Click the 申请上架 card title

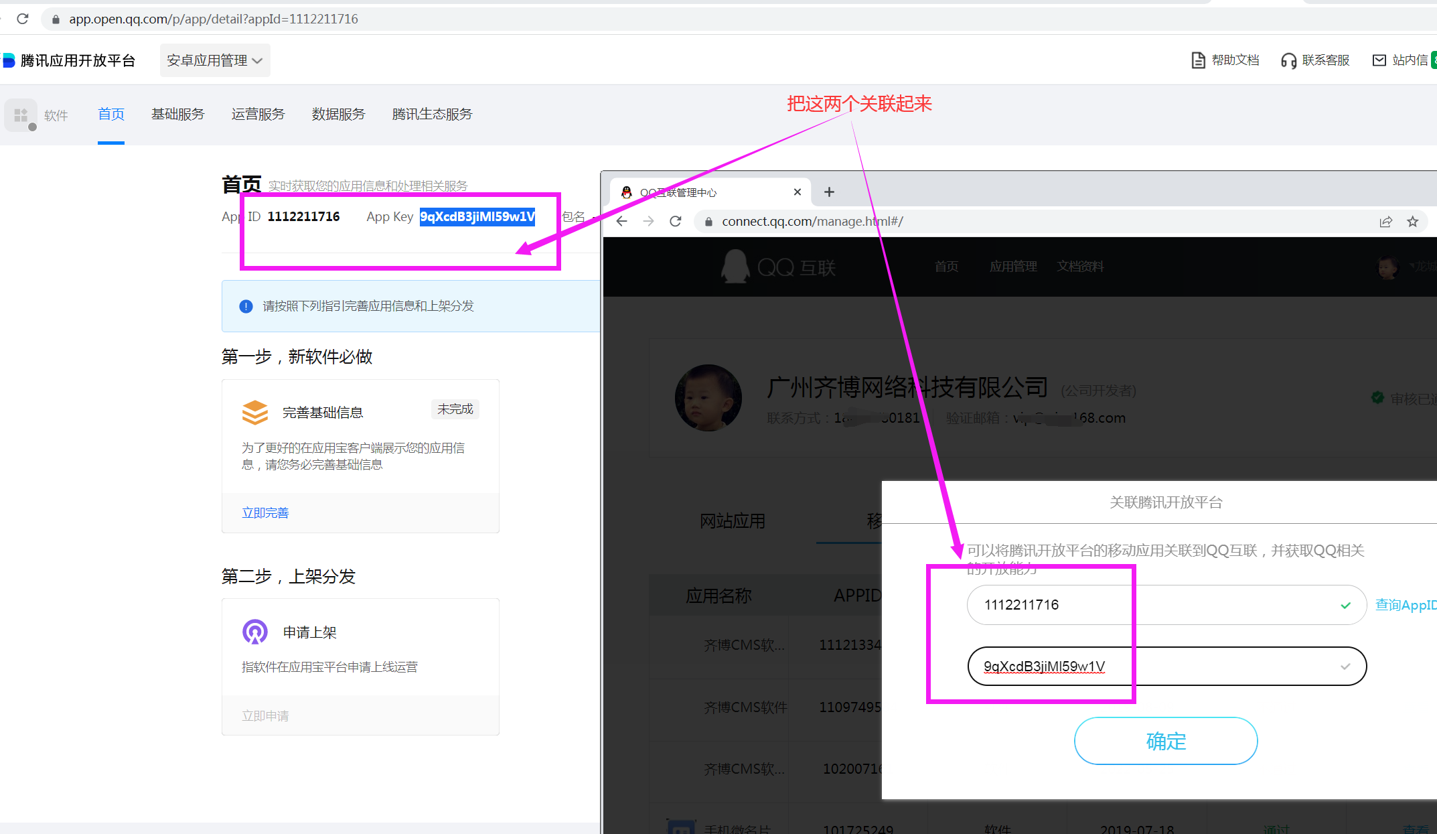point(309,632)
